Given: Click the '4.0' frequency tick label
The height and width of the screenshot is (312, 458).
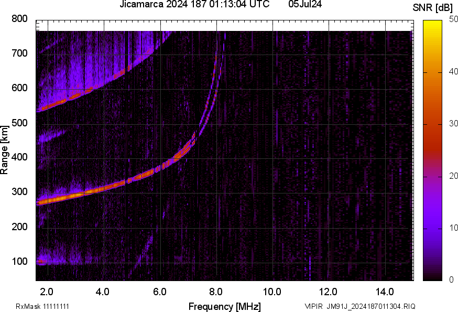Looking at the screenshot, I should pos(103,292).
